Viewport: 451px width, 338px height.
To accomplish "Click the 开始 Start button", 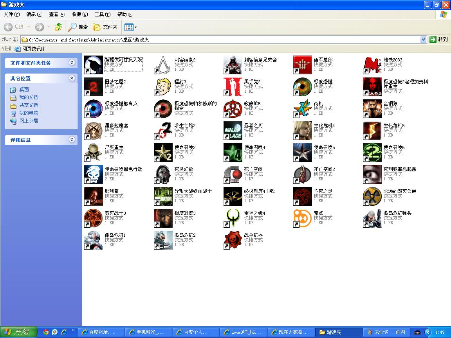I will [19, 332].
